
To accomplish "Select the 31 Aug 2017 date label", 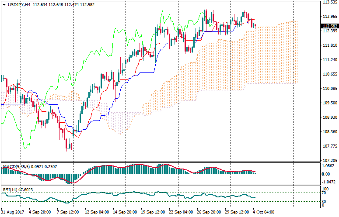I will tap(12, 212).
